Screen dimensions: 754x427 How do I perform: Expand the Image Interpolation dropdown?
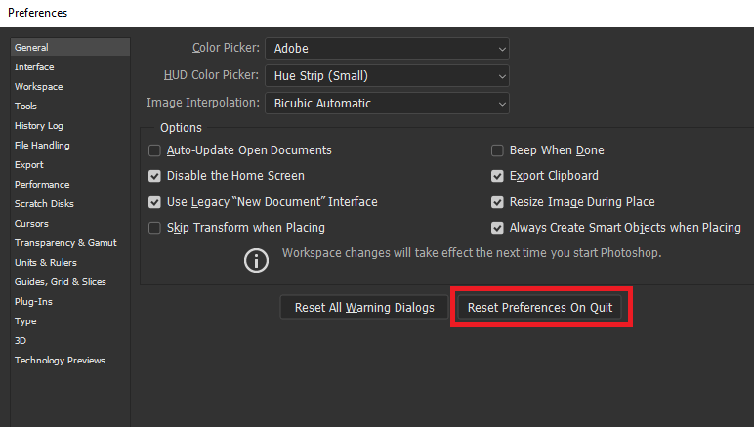(387, 104)
